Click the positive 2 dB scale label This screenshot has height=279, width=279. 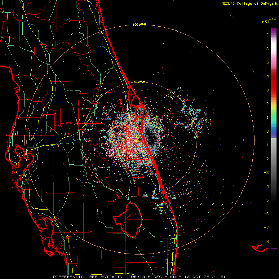268,104
